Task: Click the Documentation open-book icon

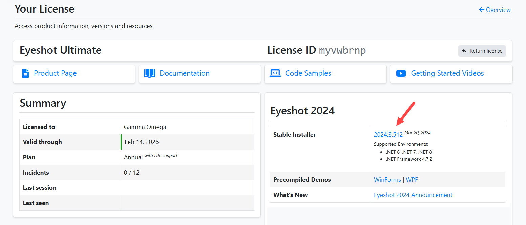Action: pos(149,73)
